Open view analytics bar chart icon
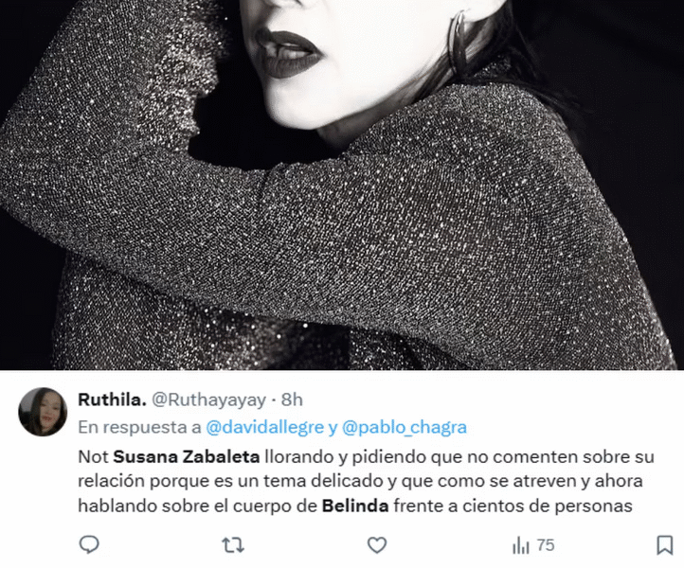684x568 pixels. (x=520, y=545)
